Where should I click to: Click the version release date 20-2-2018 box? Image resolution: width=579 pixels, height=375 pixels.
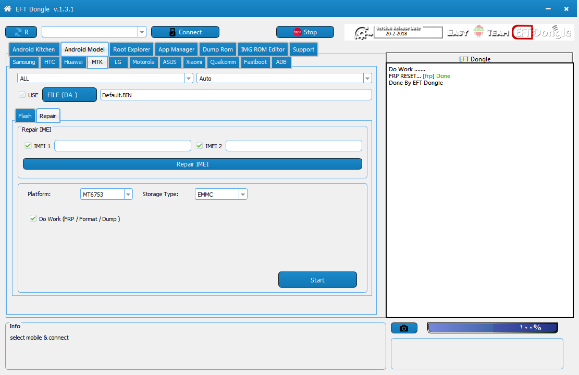[408, 32]
